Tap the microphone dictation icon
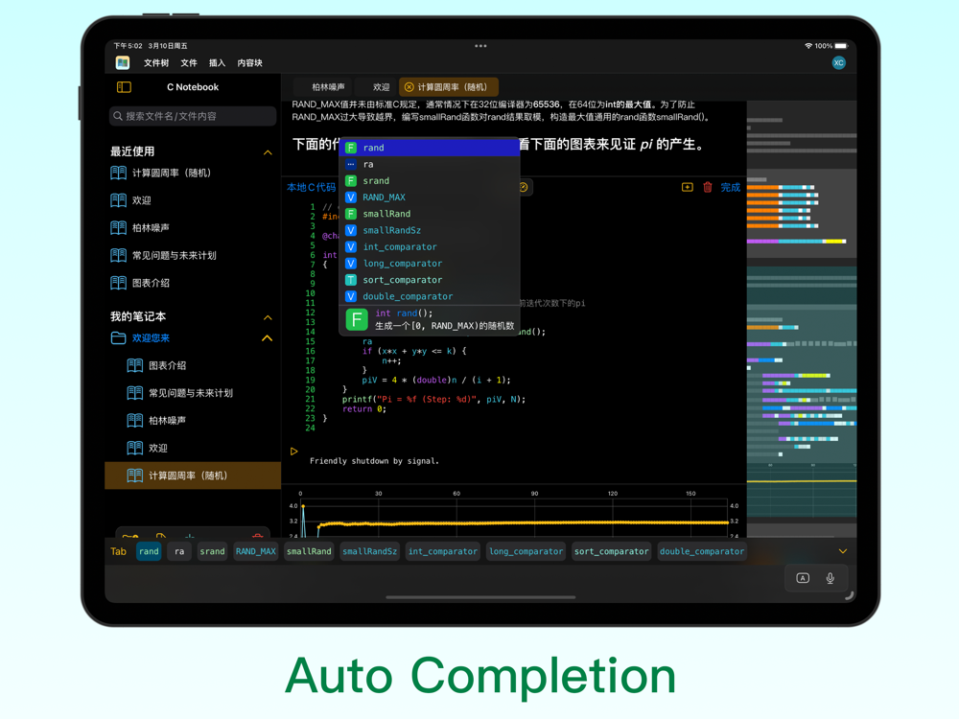This screenshot has height=719, width=959. (x=830, y=578)
